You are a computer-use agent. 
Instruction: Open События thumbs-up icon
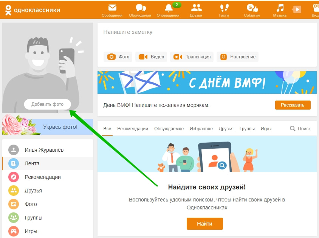point(252,8)
